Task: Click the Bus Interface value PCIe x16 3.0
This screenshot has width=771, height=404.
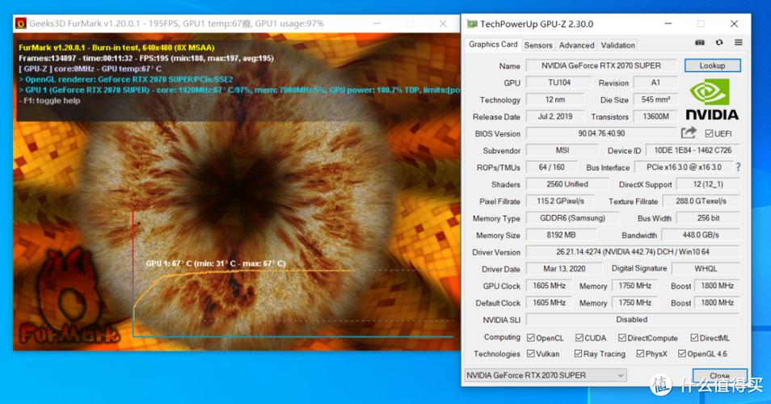Action: pos(684,167)
